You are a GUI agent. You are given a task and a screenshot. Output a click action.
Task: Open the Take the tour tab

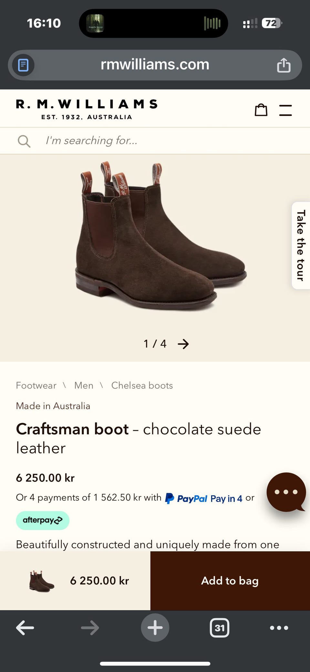[x=301, y=245]
